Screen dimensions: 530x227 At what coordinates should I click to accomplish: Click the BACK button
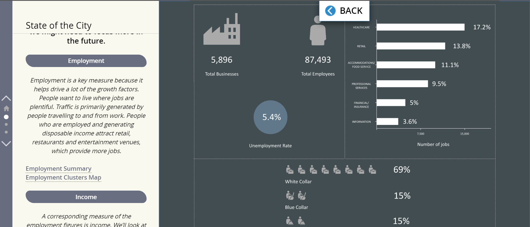(344, 11)
